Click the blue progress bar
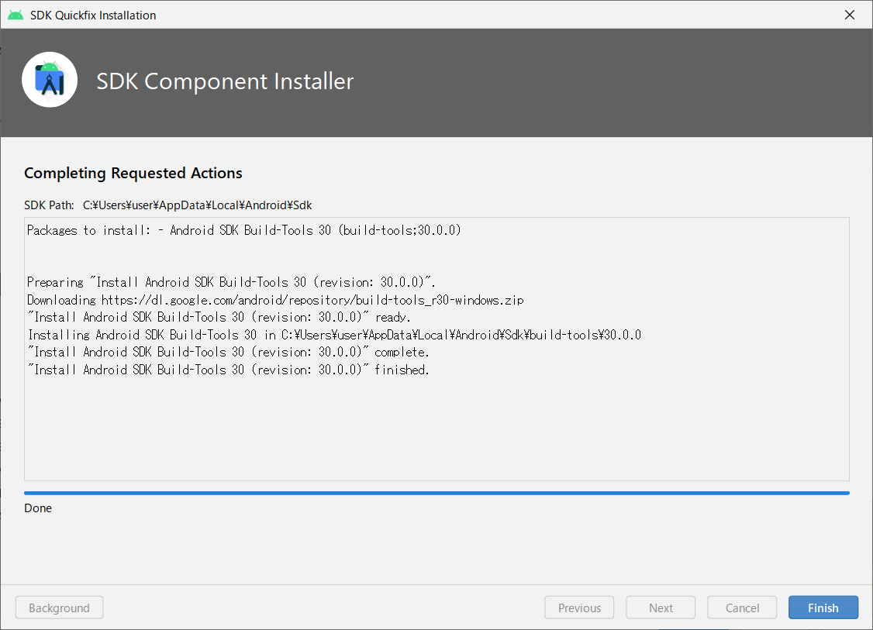This screenshot has width=873, height=630. click(x=436, y=492)
